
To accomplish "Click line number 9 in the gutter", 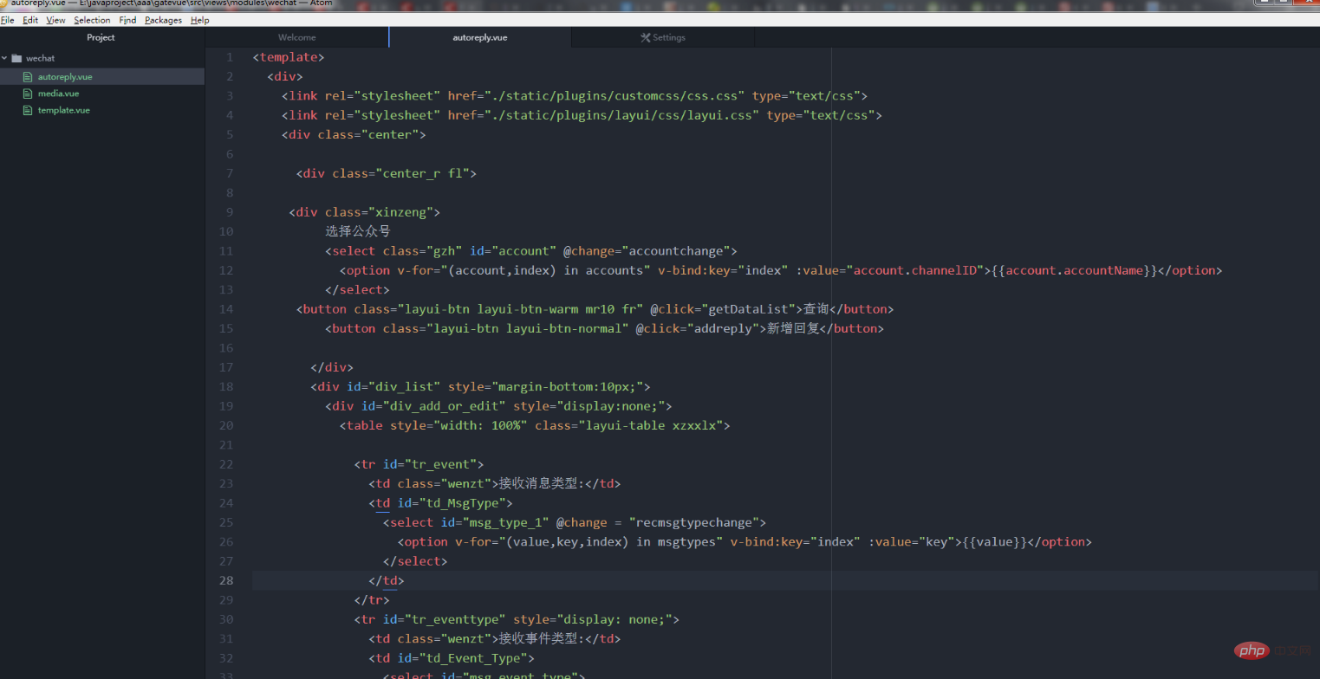I will [x=229, y=212].
